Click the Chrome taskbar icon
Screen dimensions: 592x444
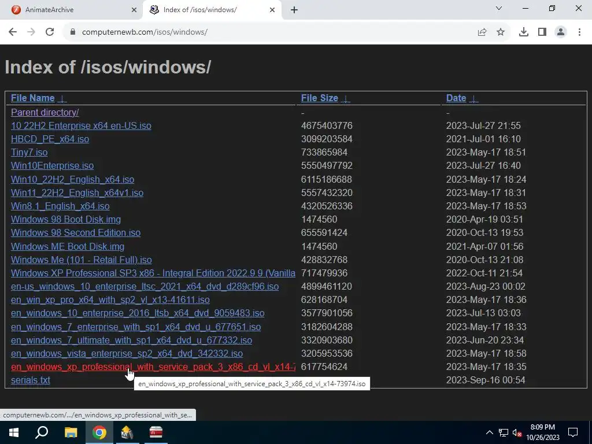(99, 432)
